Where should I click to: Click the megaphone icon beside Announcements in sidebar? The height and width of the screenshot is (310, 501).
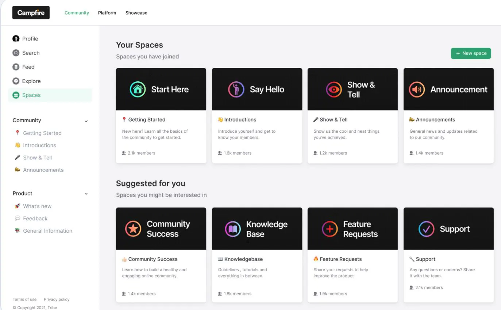(17, 170)
